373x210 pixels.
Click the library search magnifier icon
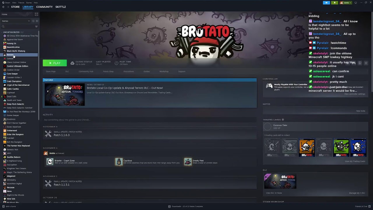[x=3, y=27]
